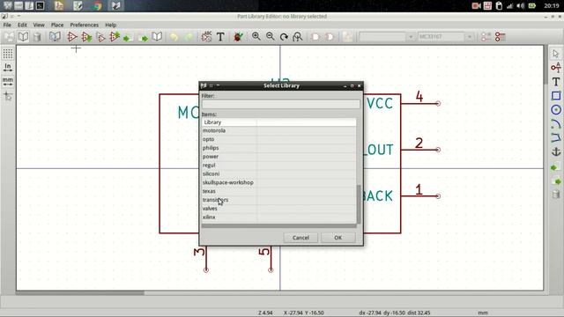The width and height of the screenshot is (564, 317).
Task: Click the zoom to fit icon
Action: point(298,37)
